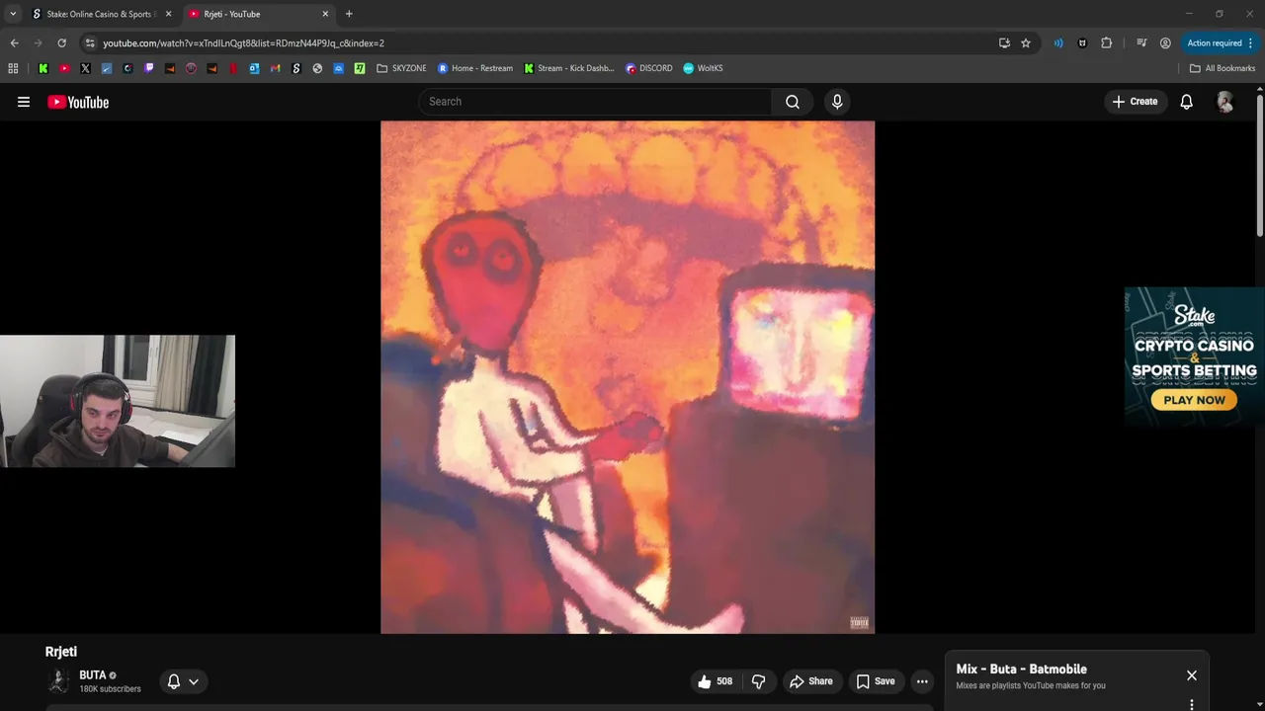Like the video with thumbs up
1265x711 pixels.
coord(716,681)
